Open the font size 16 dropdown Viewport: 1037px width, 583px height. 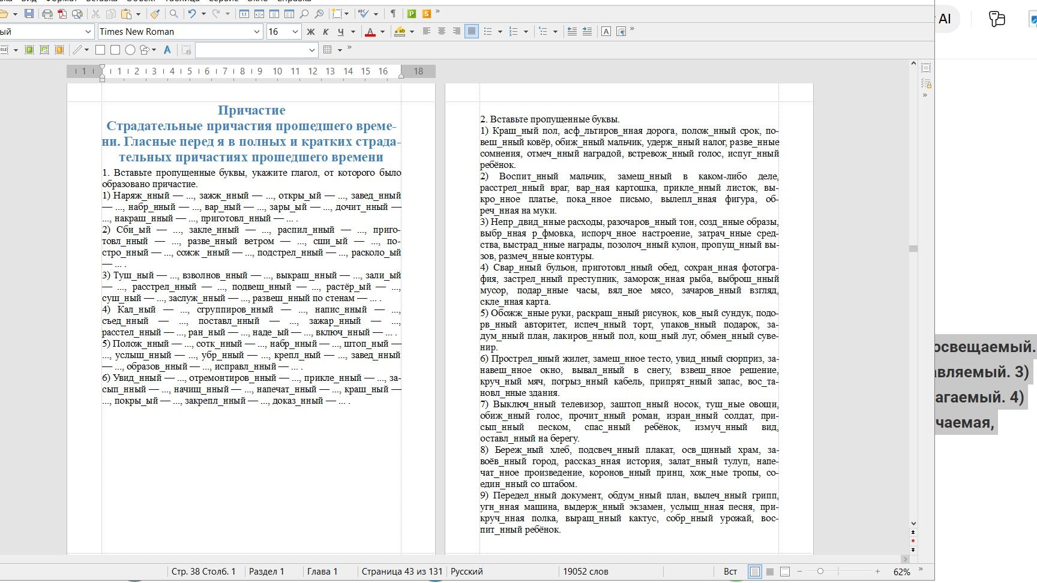click(x=295, y=31)
